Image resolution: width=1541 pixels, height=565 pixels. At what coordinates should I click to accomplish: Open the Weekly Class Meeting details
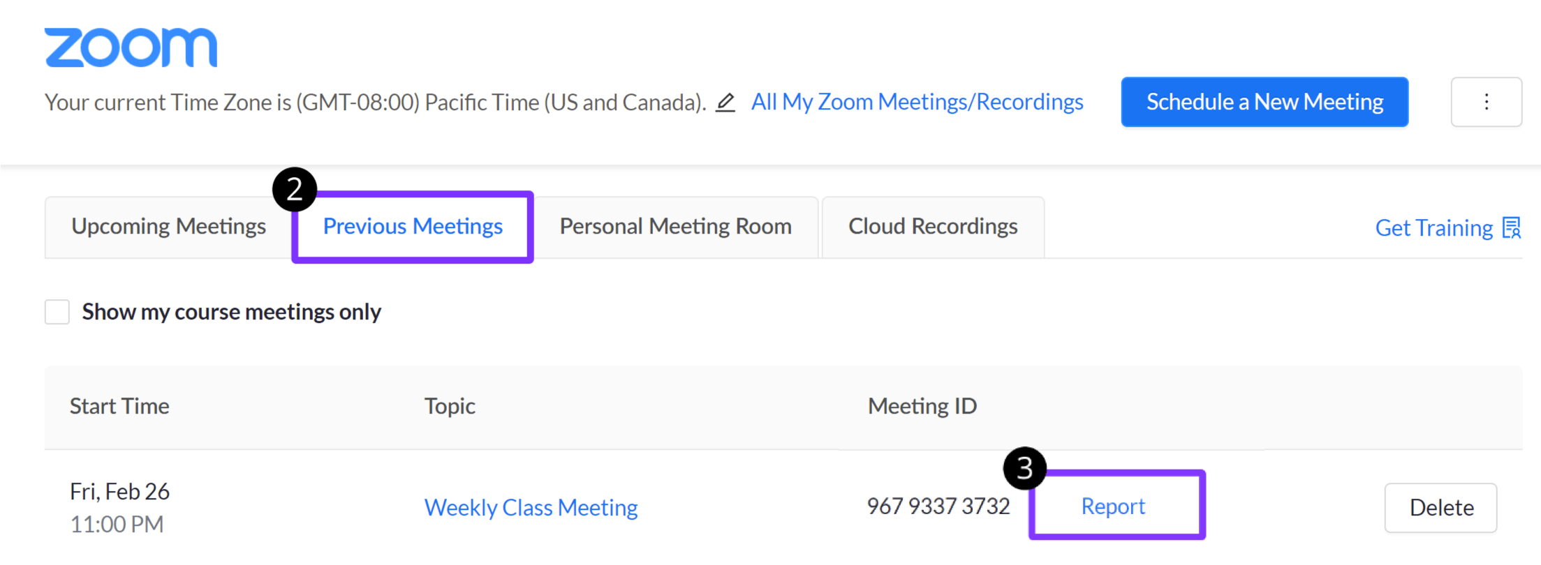pyautogui.click(x=531, y=507)
